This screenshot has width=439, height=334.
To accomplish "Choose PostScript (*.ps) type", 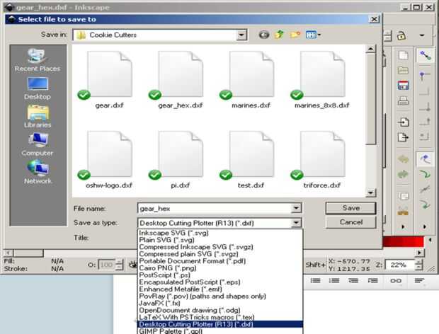I will point(220,275).
